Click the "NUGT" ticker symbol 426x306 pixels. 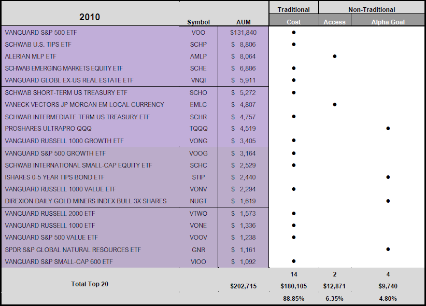pos(198,201)
